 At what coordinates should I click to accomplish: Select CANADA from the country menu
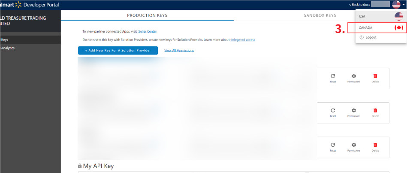tap(381, 27)
